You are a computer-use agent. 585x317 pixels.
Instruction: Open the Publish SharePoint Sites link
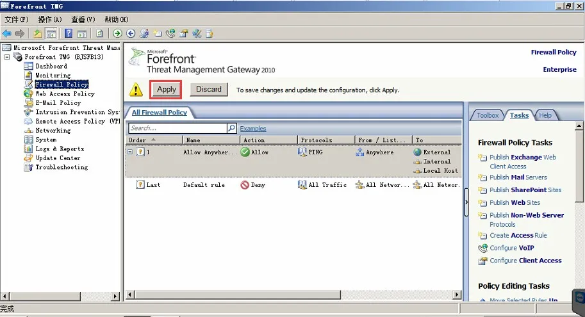(525, 190)
